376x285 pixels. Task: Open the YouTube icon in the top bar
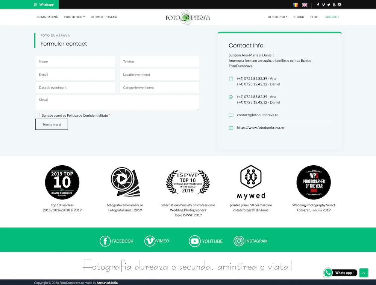(334, 5)
